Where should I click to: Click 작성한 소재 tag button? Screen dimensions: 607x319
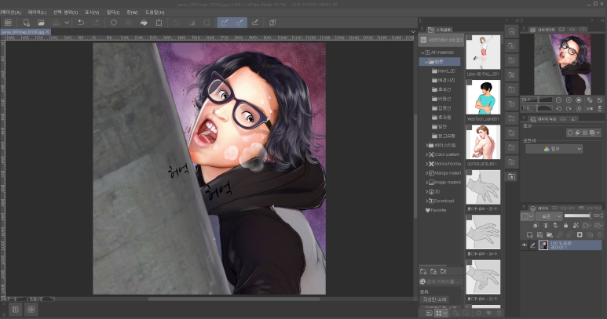coord(435,299)
